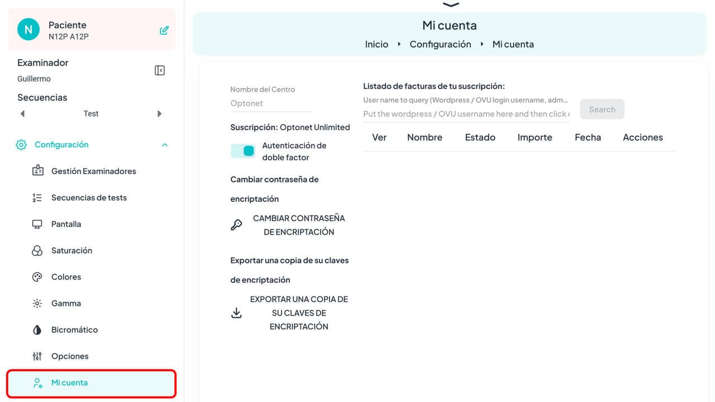Expand the top chevron-down handle
The width and height of the screenshot is (715, 402).
(x=451, y=4)
